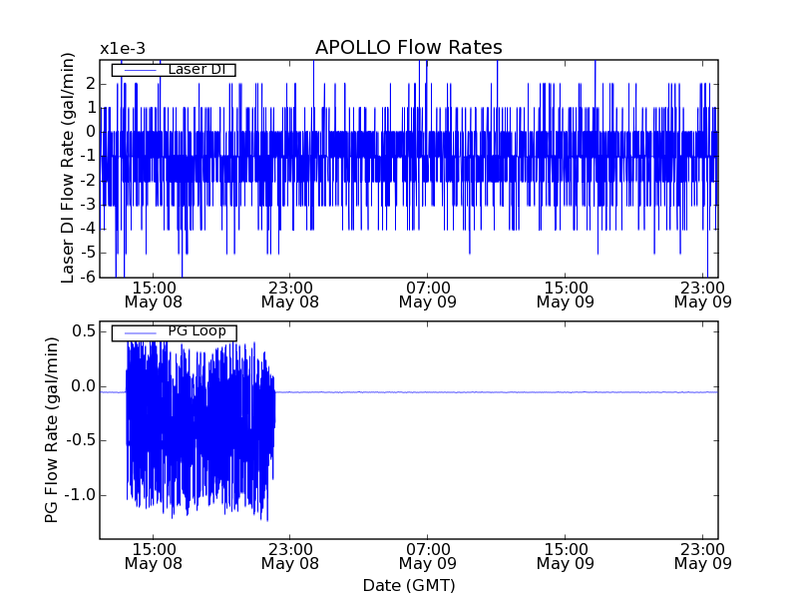Click the APOLLO Flow Rates chart title

(x=408, y=48)
